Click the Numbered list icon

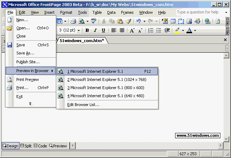point(150,30)
